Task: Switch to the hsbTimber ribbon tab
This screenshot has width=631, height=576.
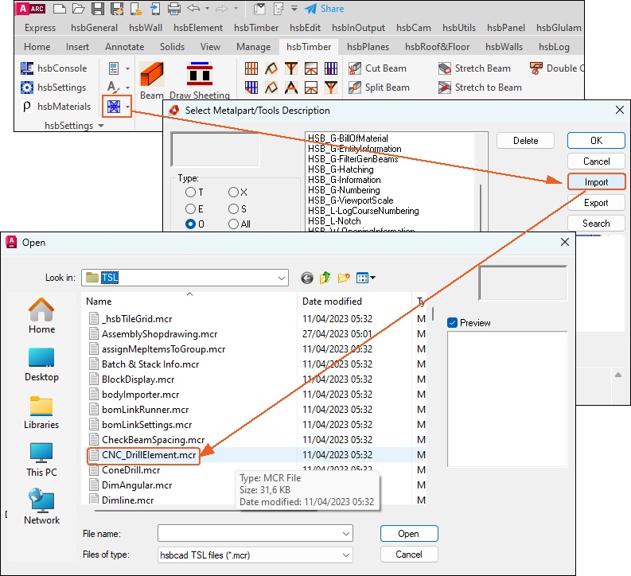Action: (309, 47)
